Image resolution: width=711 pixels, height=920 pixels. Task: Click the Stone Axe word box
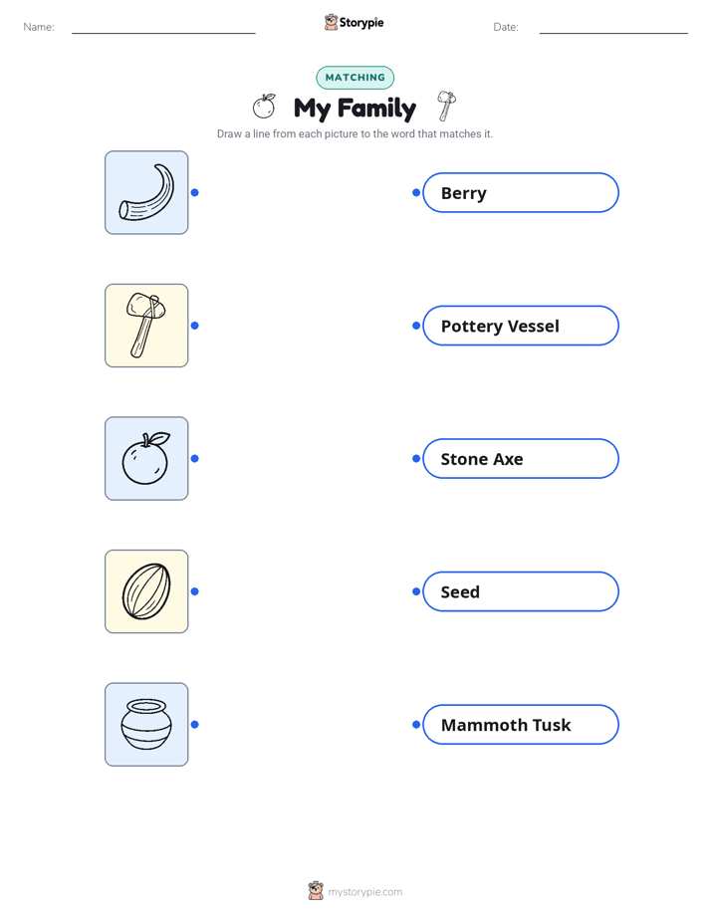(521, 458)
